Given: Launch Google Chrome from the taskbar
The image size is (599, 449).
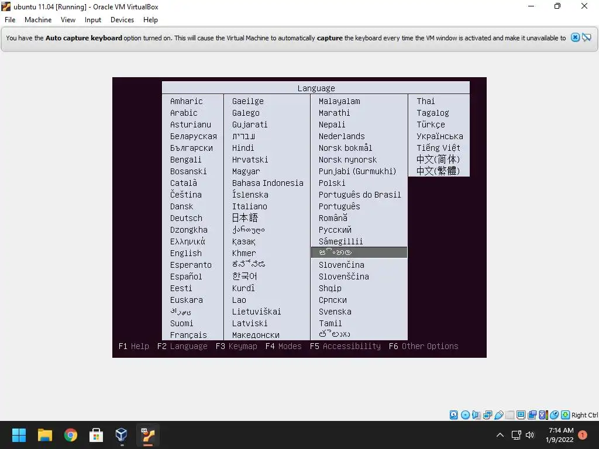Looking at the screenshot, I should 71,435.
